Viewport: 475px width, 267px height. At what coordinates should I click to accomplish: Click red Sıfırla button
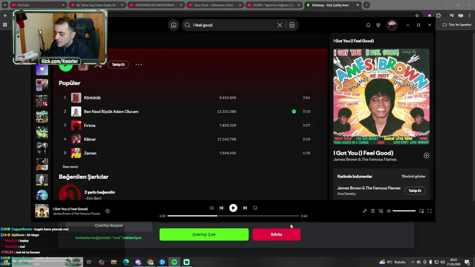(x=276, y=234)
